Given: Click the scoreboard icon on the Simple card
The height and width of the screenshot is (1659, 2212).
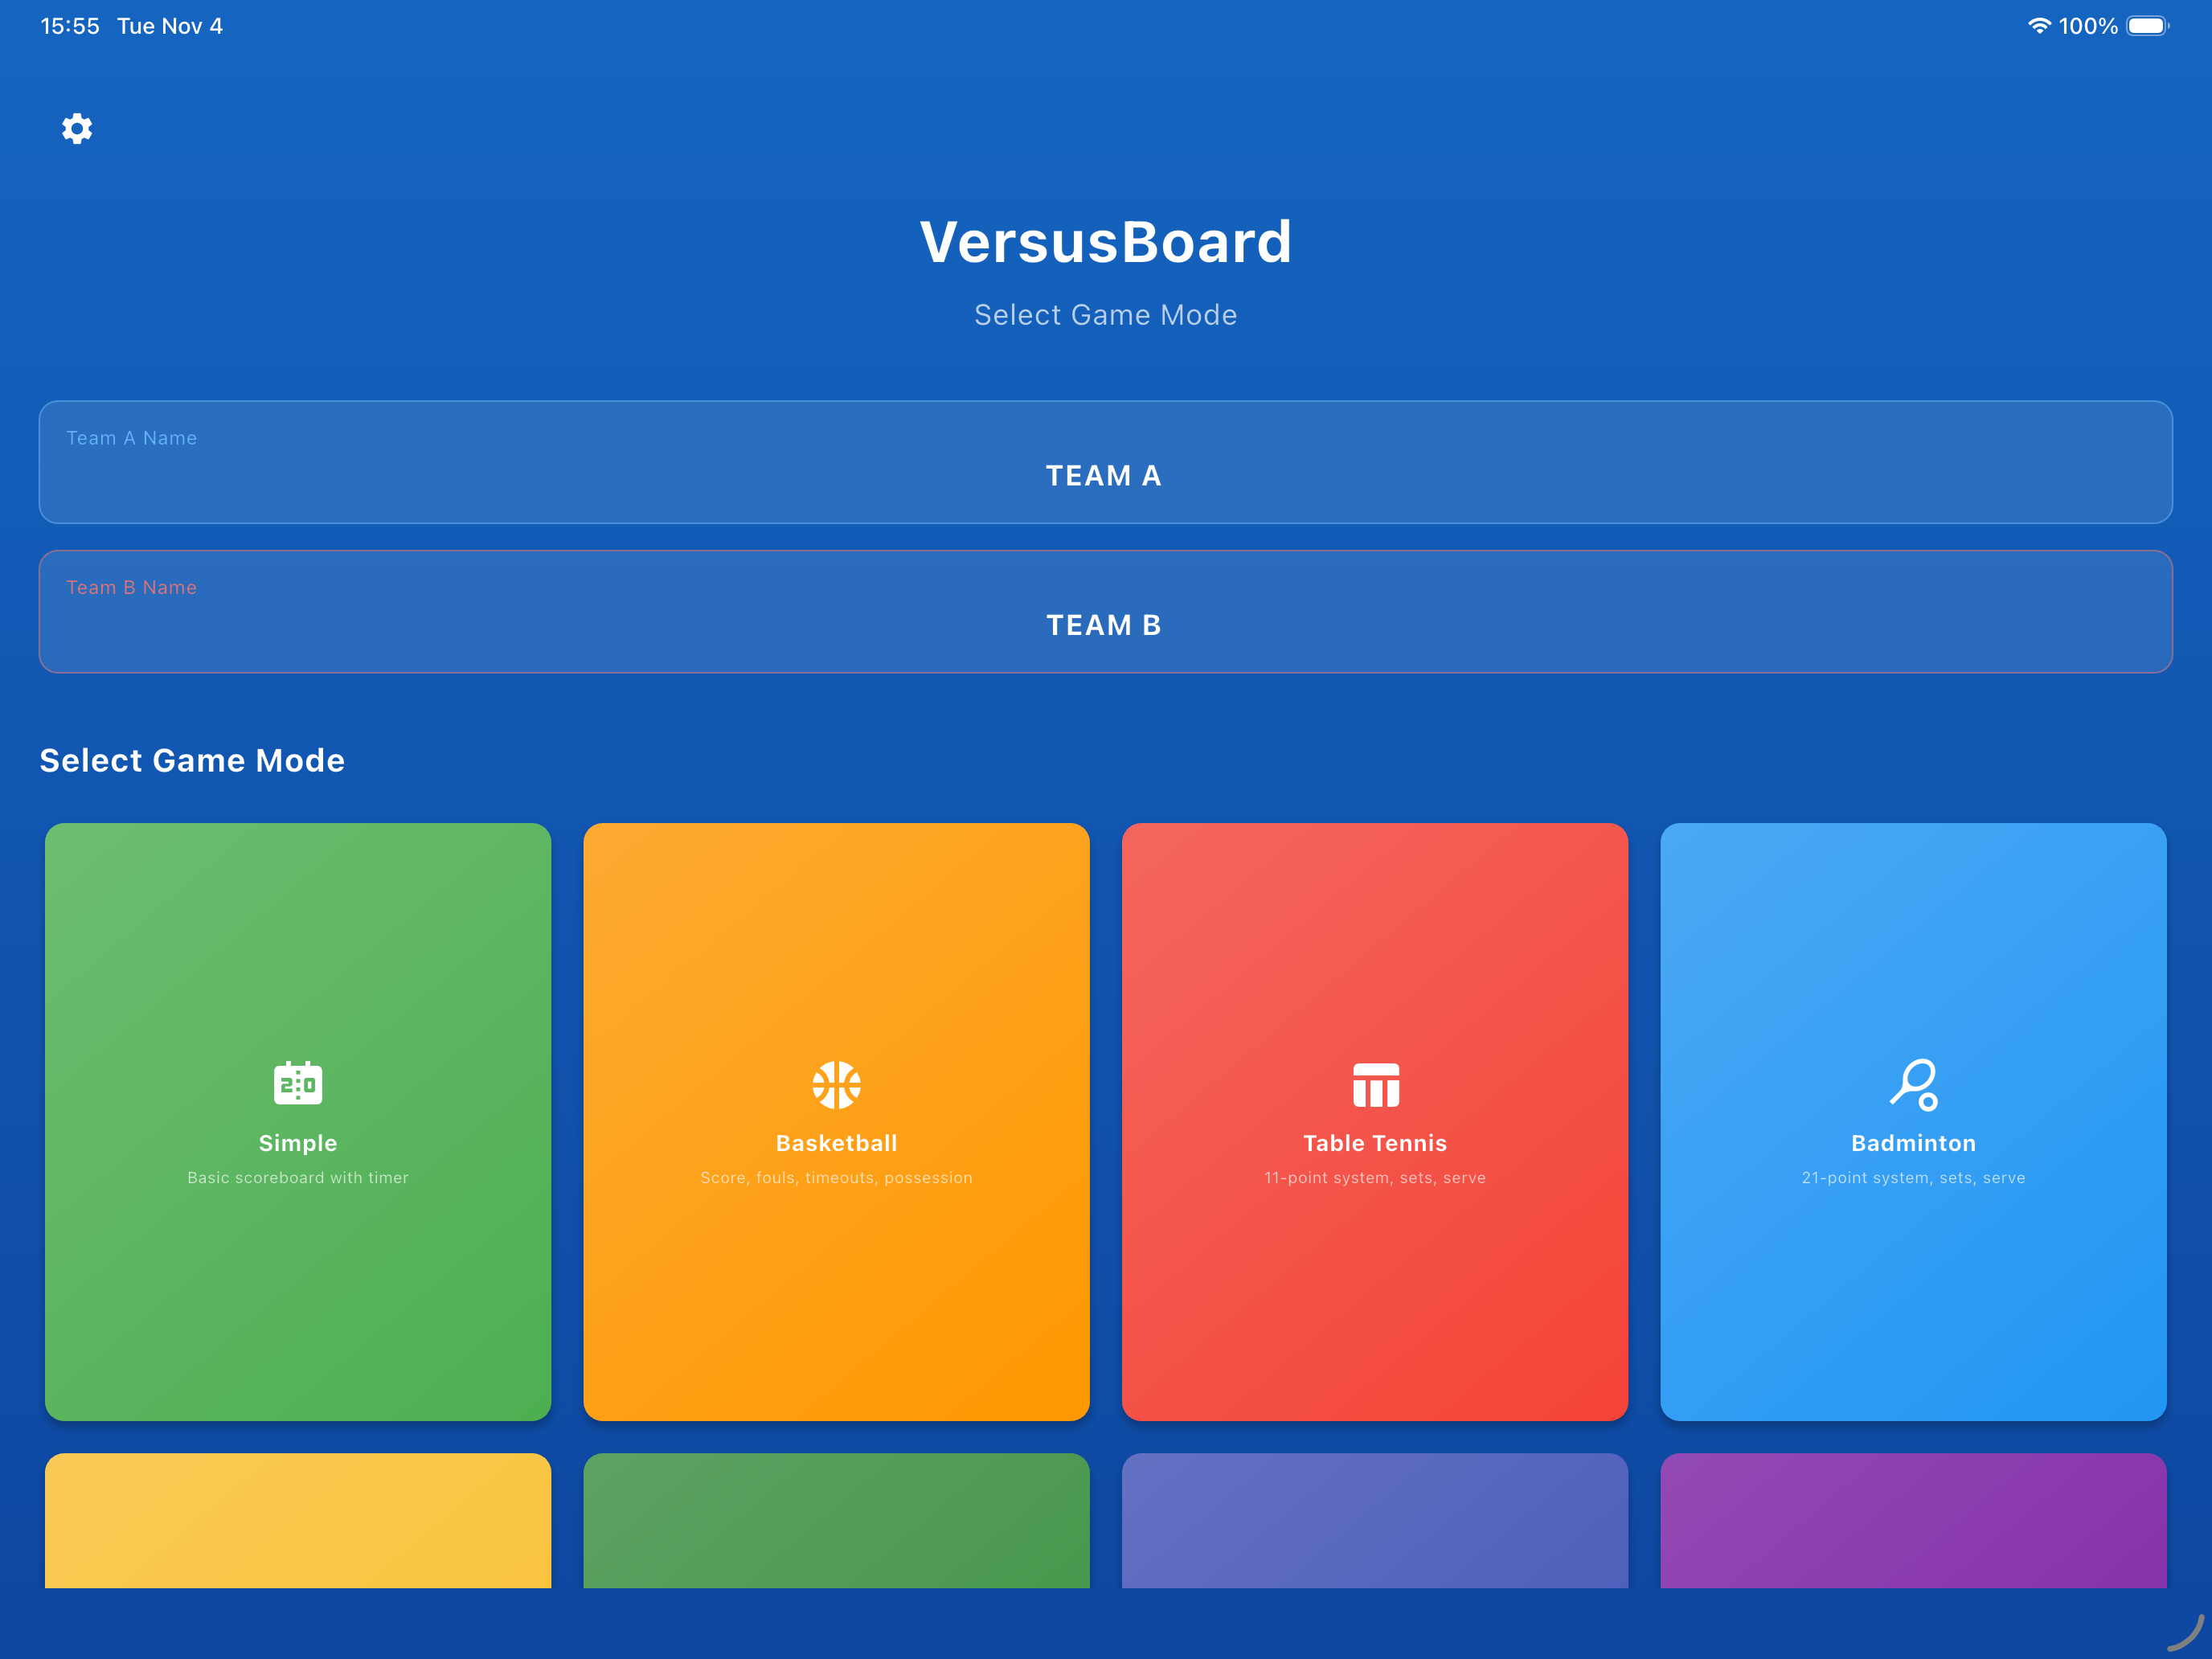Looking at the screenshot, I should tap(297, 1083).
